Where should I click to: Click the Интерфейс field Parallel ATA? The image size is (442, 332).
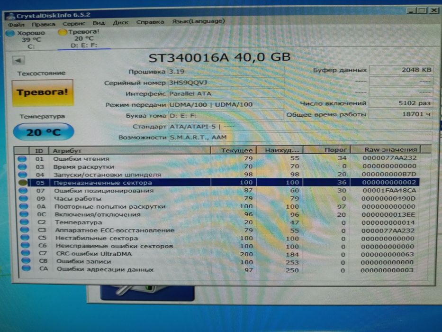(x=226, y=93)
